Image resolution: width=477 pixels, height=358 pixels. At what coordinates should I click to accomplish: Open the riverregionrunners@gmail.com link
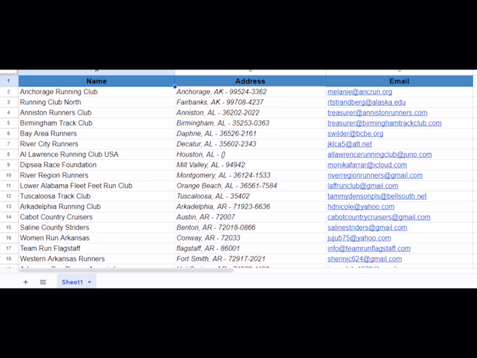375,175
